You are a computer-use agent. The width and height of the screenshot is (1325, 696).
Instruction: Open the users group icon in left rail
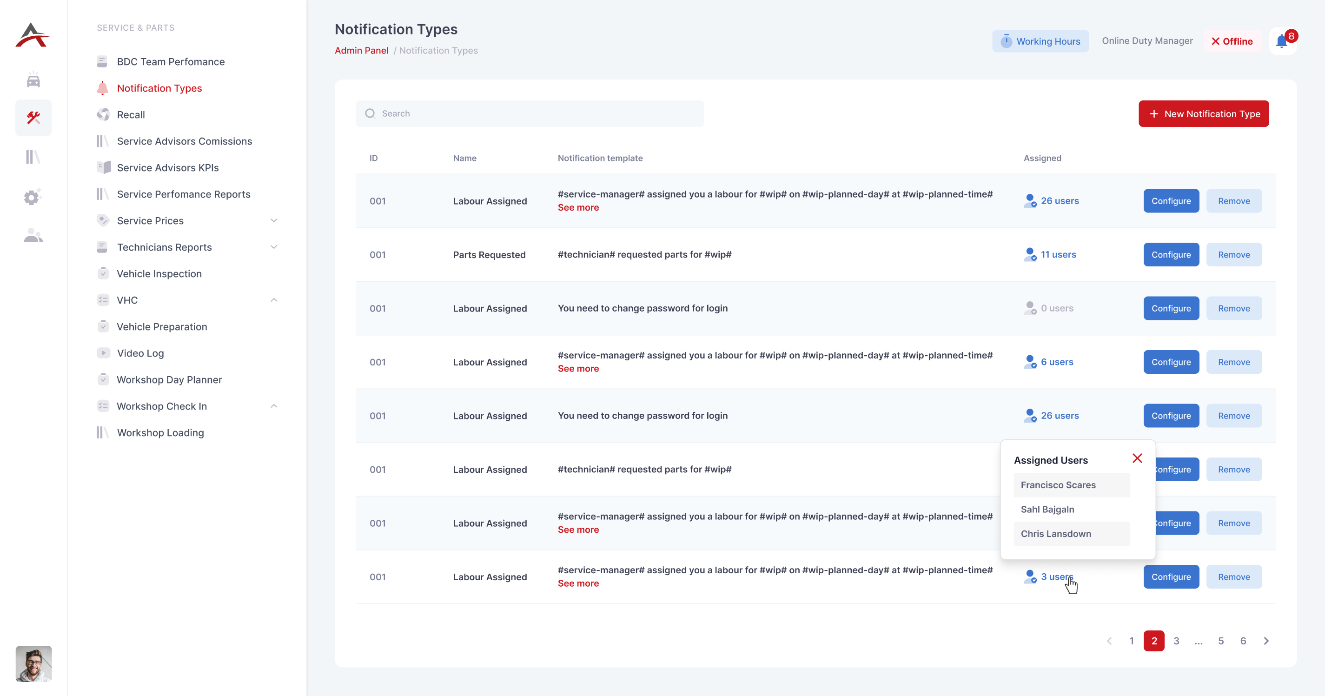click(x=33, y=236)
